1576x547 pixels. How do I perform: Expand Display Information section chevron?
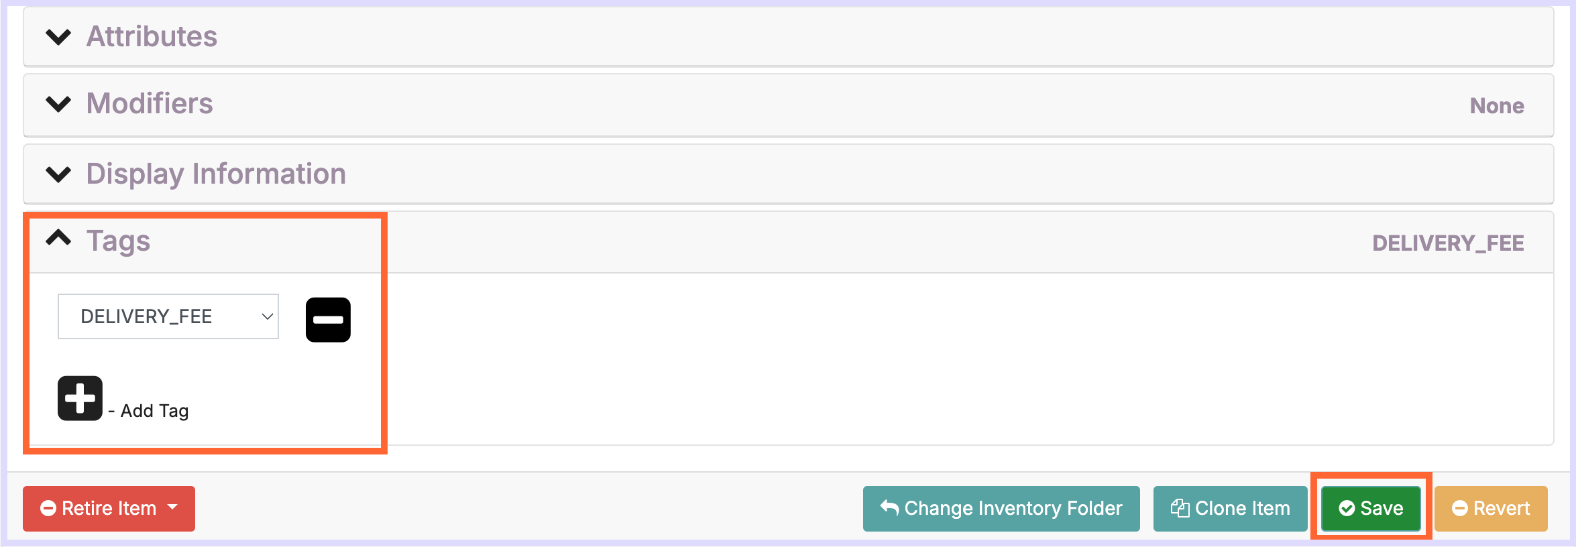coord(58,174)
